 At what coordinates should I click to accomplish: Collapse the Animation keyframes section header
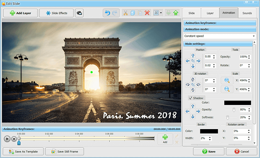tap(220, 23)
